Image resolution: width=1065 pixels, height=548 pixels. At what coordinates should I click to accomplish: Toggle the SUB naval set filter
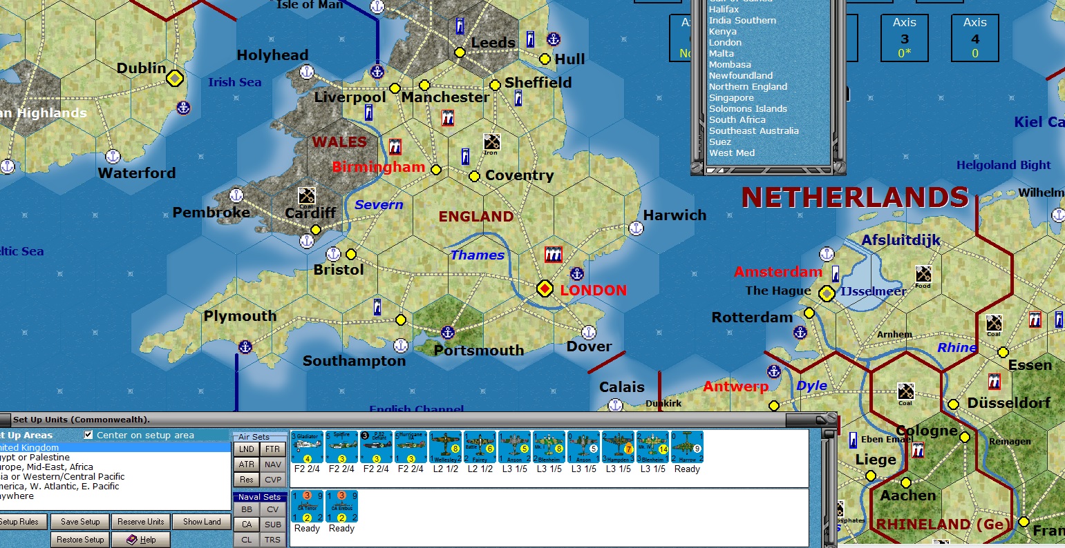273,525
